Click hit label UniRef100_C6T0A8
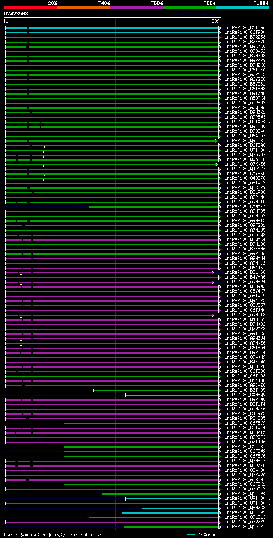 tap(245, 376)
